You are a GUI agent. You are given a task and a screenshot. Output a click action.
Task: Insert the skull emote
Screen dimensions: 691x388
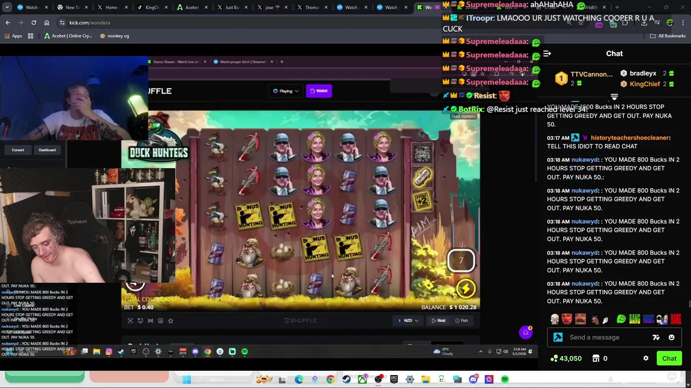click(554, 320)
